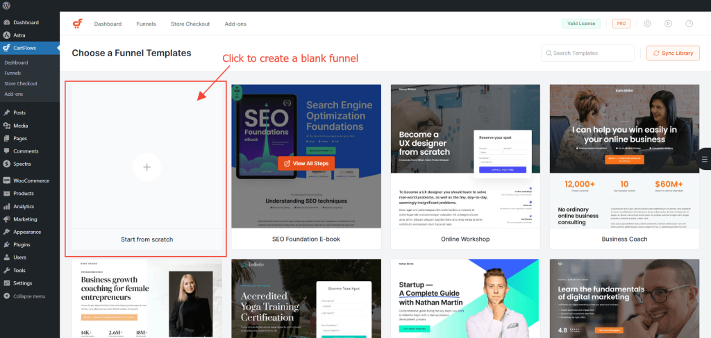The width and height of the screenshot is (711, 338).
Task: Click the WooCommerce icon in sidebar
Action: (x=6, y=180)
